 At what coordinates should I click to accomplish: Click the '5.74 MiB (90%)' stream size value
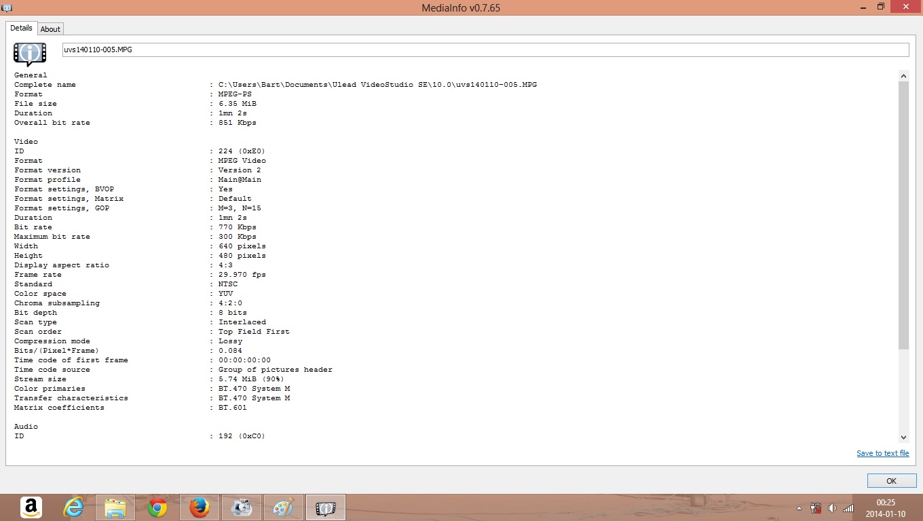[x=252, y=379]
